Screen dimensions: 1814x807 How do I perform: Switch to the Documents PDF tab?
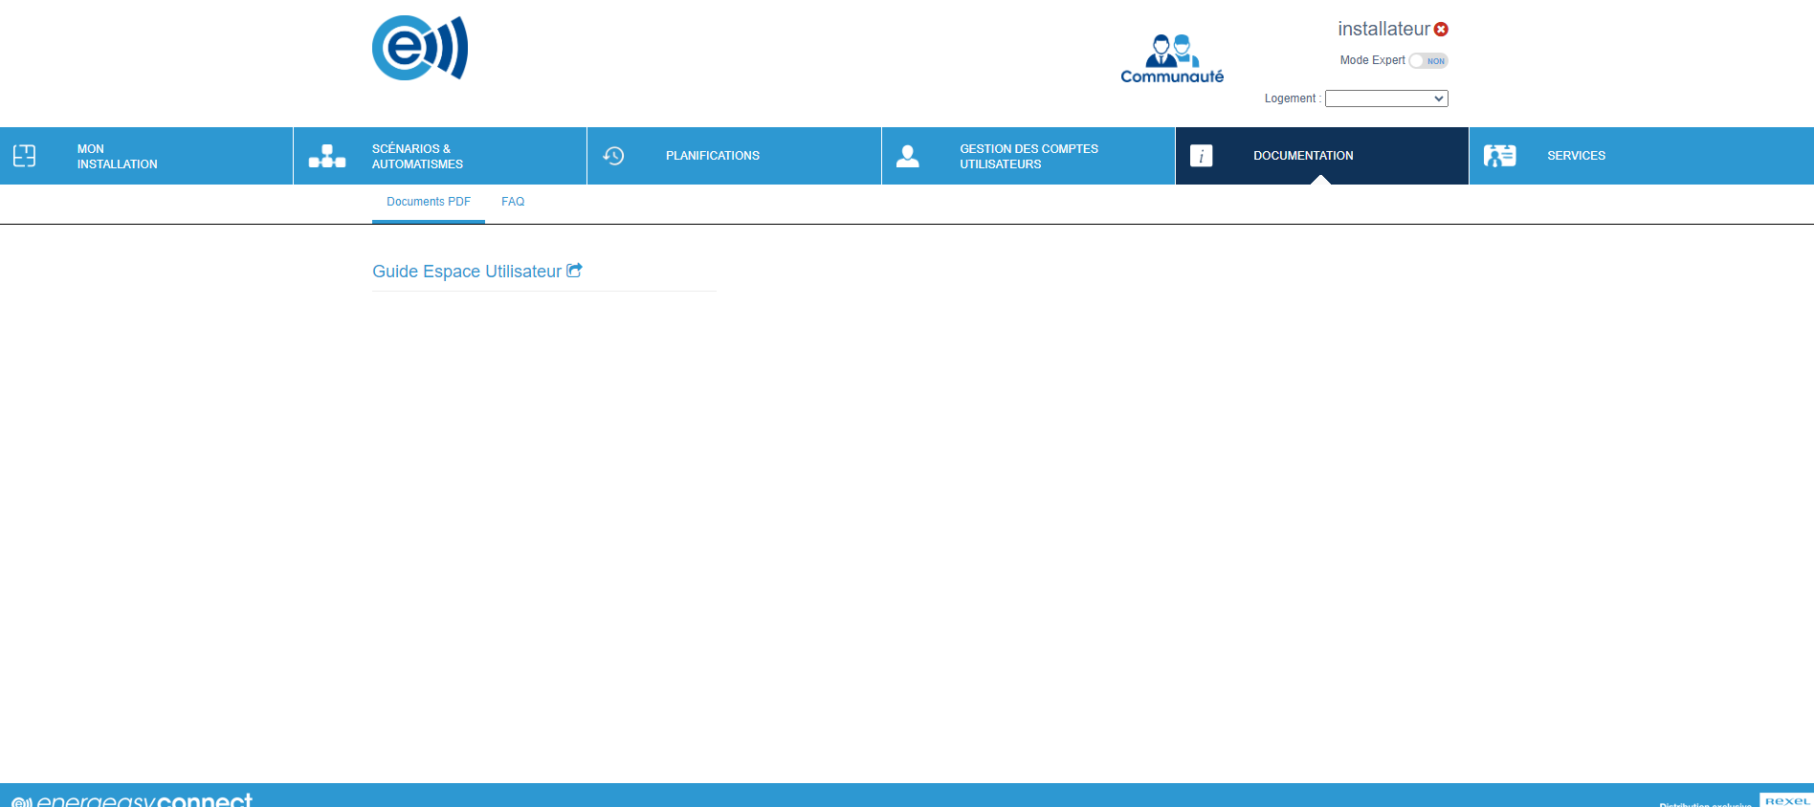[429, 202]
